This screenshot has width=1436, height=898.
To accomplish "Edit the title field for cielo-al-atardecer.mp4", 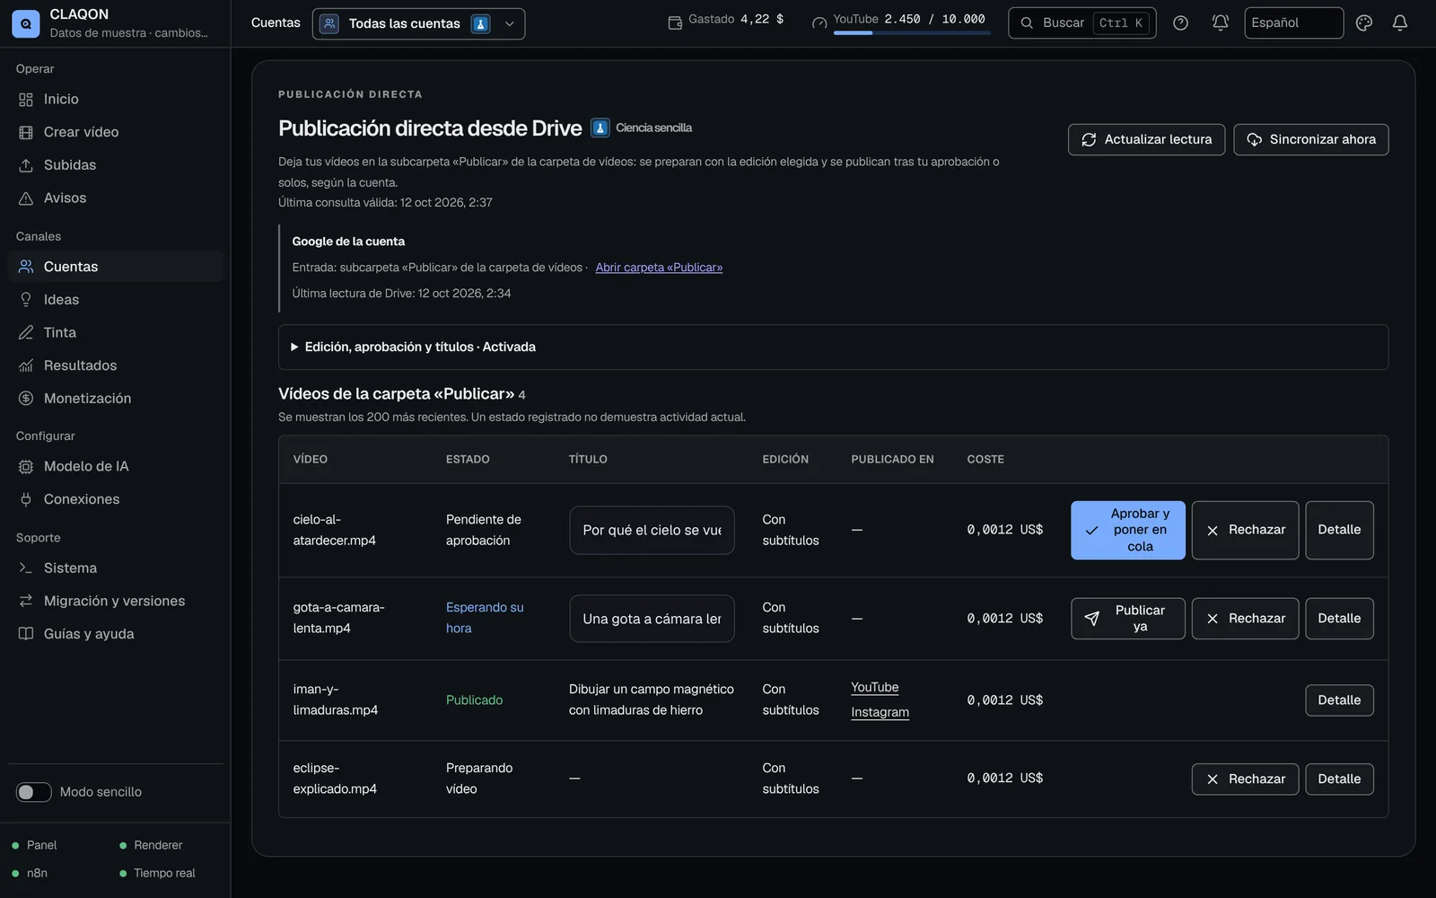I will click(652, 531).
